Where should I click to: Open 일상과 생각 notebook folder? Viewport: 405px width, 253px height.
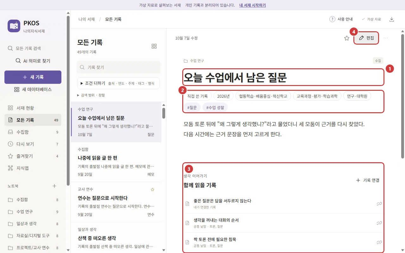point(33,224)
